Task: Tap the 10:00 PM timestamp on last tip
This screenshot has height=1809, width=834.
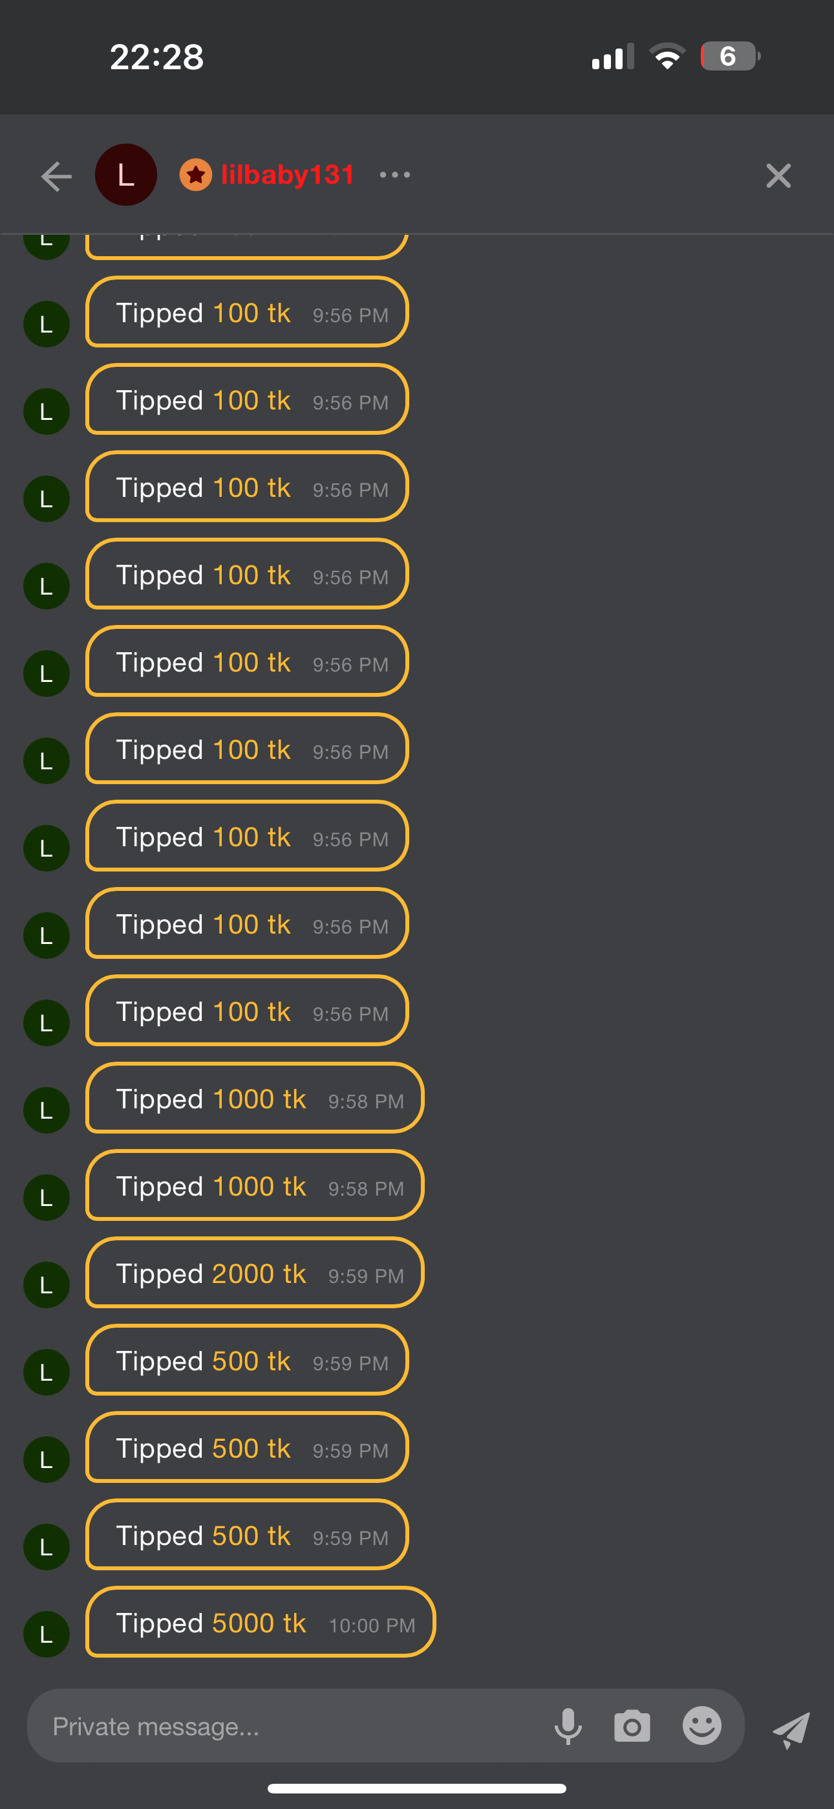Action: click(x=371, y=1625)
